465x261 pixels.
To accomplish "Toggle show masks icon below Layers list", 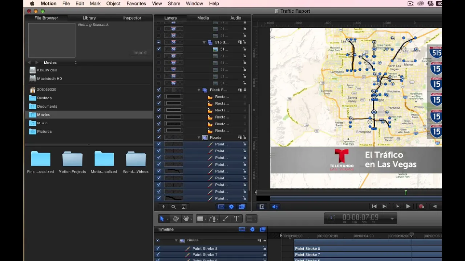I will tap(221, 207).
